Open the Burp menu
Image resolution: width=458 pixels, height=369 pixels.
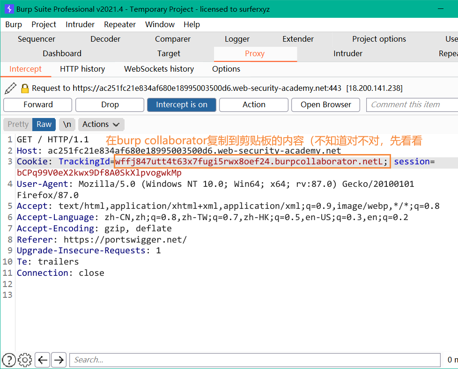coord(14,24)
